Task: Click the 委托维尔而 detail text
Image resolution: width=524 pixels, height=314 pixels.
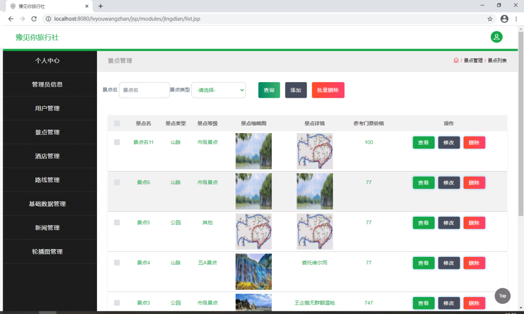Action: pos(314,263)
